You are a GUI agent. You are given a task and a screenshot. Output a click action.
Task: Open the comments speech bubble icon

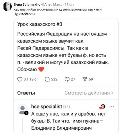pos(47,79)
